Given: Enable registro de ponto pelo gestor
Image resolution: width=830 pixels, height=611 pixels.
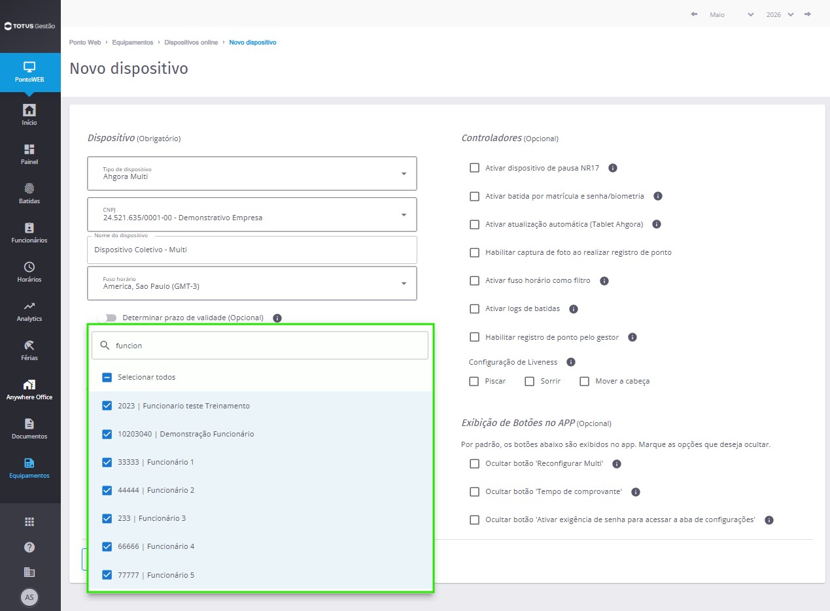Looking at the screenshot, I should click(475, 337).
